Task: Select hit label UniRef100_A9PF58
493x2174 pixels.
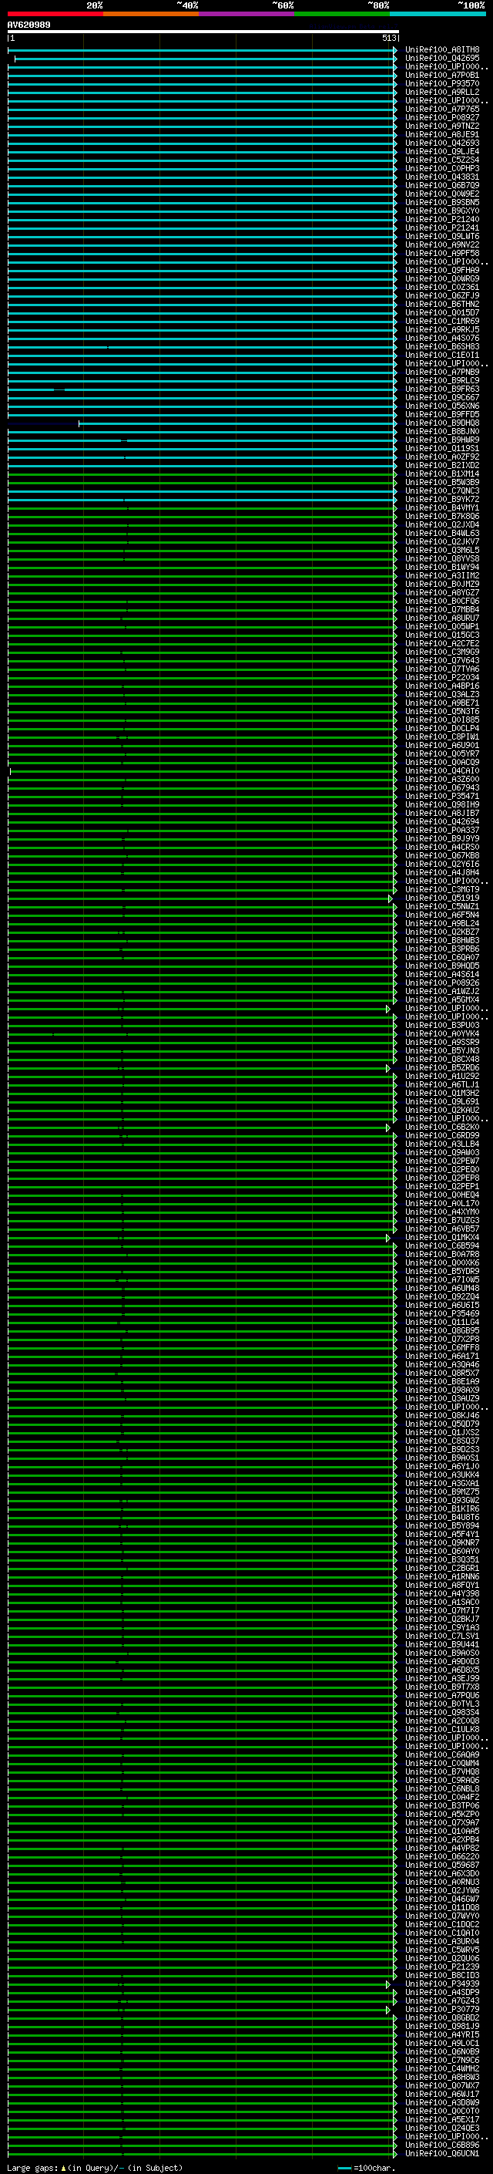Action: click(442, 253)
